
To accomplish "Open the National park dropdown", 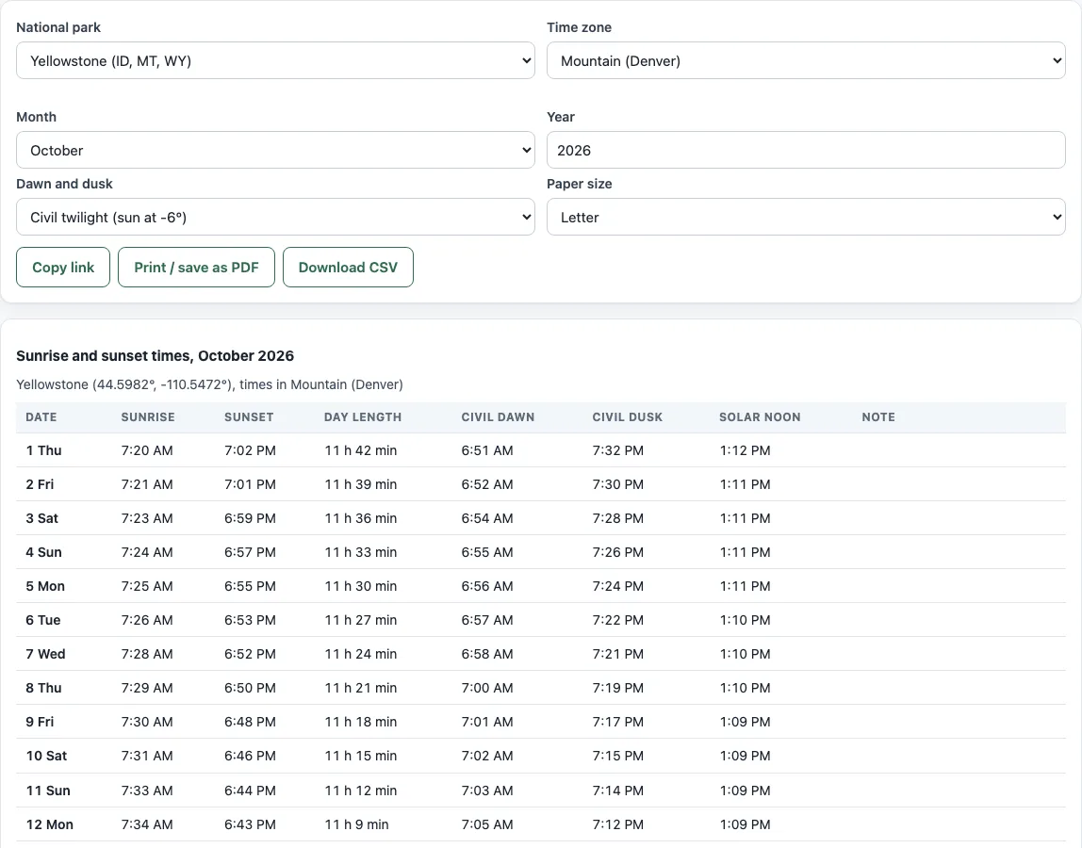I will 275,60.
